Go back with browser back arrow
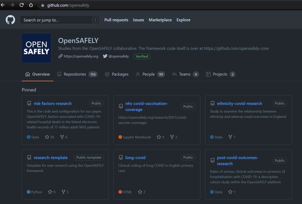 (x=3, y=5)
